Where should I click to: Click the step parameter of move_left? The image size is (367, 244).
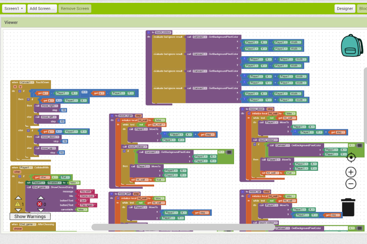(x=136, y=194)
